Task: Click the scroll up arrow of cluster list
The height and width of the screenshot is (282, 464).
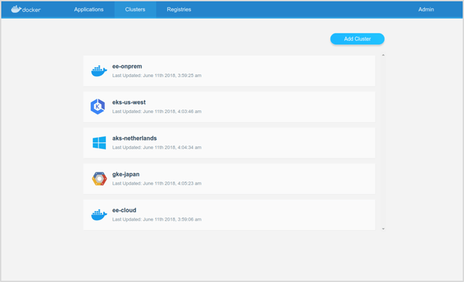Action: [x=383, y=55]
